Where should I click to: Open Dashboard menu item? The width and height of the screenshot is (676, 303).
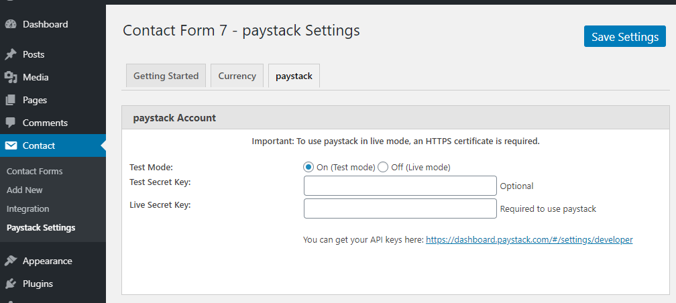[x=52, y=25]
